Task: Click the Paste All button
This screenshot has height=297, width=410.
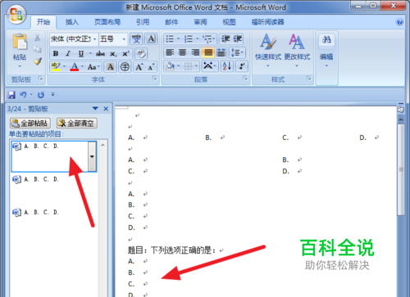Action: [x=30, y=124]
